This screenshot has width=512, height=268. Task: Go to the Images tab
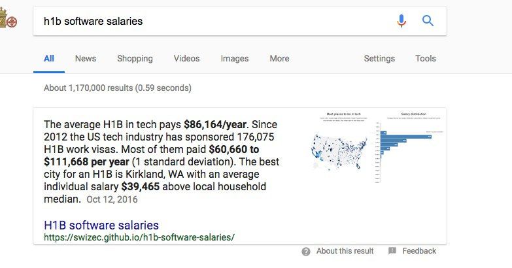click(235, 59)
